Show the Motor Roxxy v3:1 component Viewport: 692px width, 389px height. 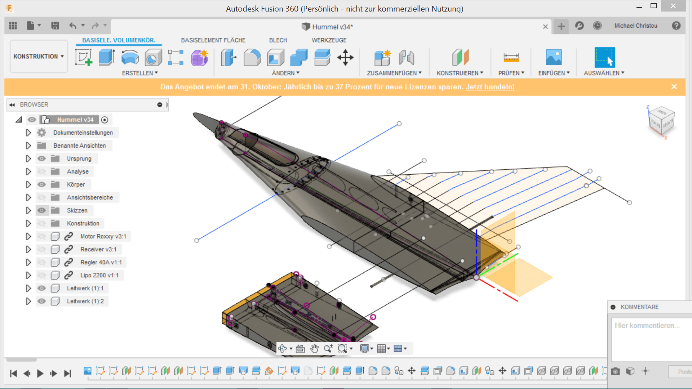point(42,236)
